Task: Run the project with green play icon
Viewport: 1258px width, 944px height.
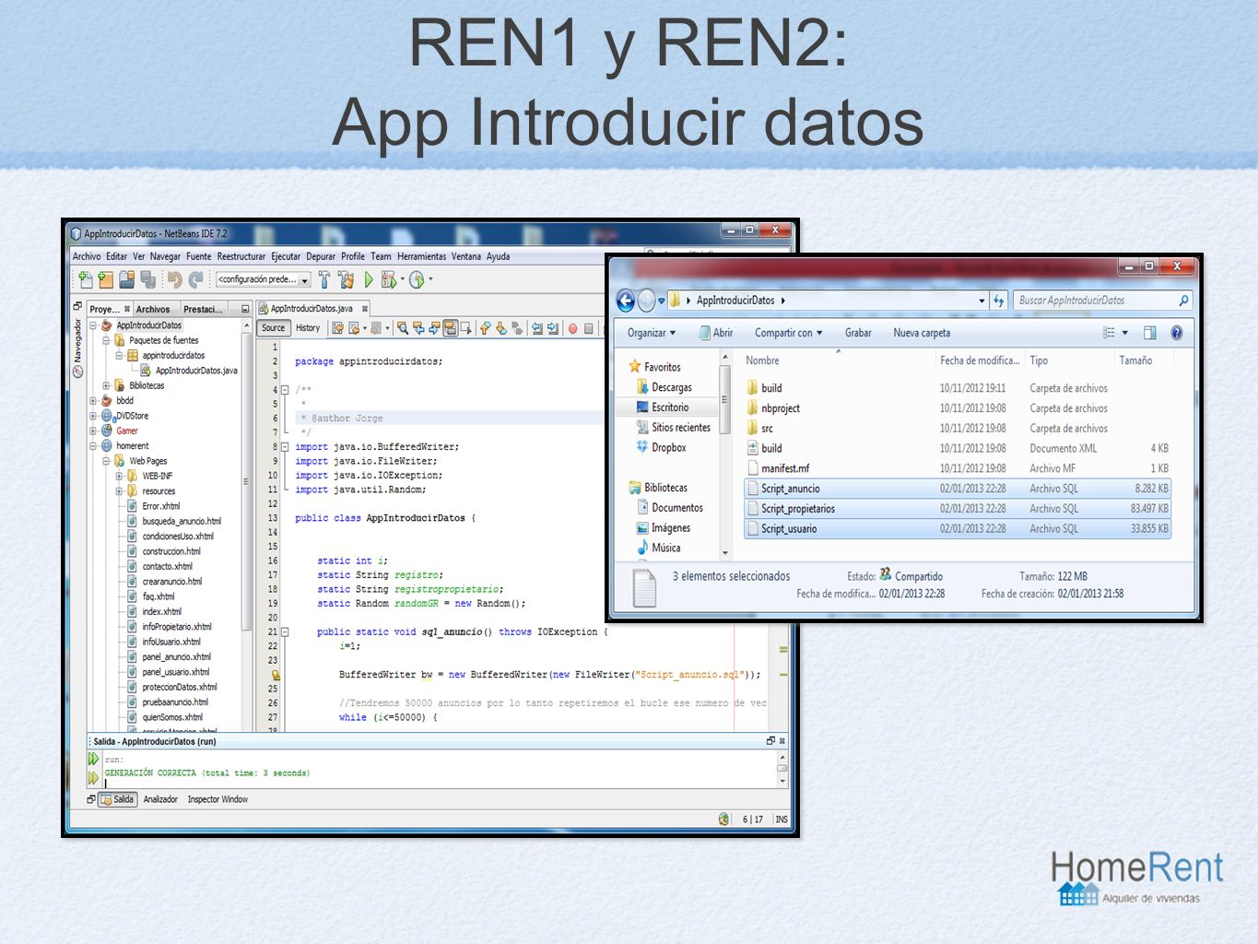Action: click(x=369, y=279)
